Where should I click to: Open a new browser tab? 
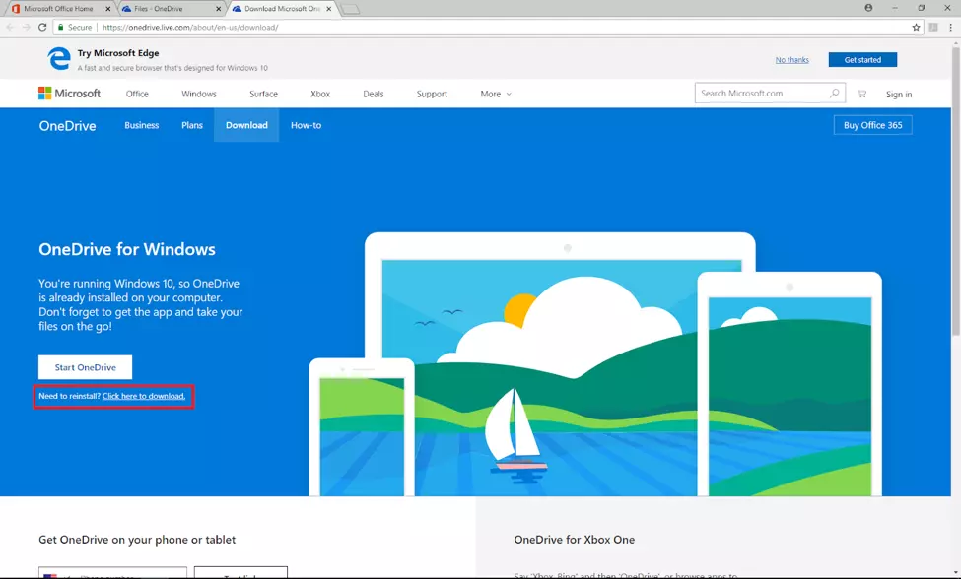[x=350, y=9]
